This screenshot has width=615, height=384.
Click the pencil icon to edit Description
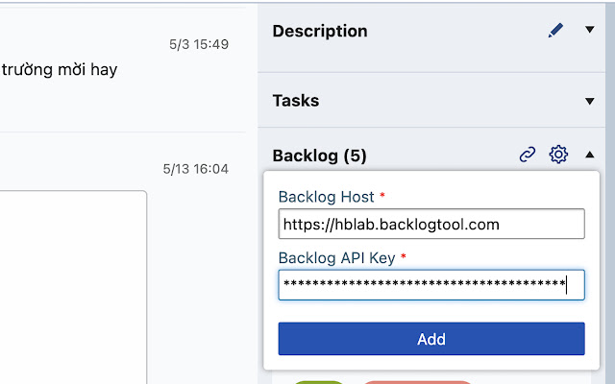pyautogui.click(x=554, y=31)
